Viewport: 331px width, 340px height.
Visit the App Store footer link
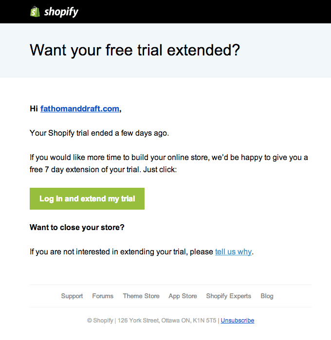point(183,296)
